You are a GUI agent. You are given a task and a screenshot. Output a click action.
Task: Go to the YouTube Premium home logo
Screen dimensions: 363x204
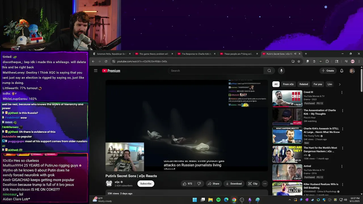(111, 71)
